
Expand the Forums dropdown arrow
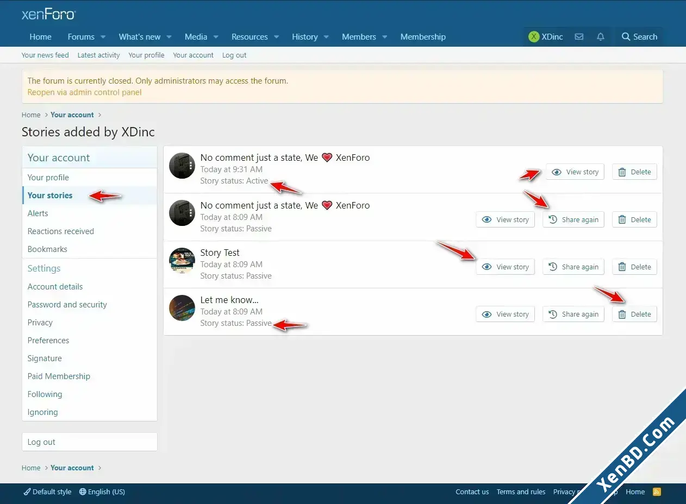point(103,37)
